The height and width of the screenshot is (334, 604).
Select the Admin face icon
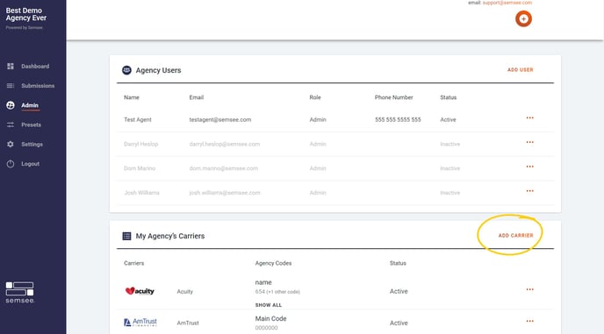[11, 105]
